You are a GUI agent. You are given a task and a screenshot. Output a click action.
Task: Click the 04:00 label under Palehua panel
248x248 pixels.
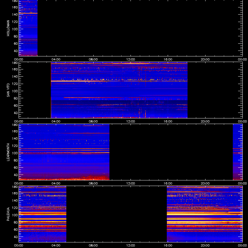click(56, 246)
